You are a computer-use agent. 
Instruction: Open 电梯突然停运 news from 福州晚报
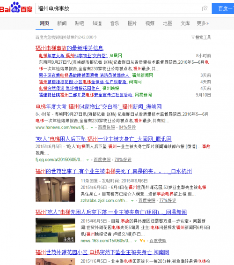tap(70, 88)
